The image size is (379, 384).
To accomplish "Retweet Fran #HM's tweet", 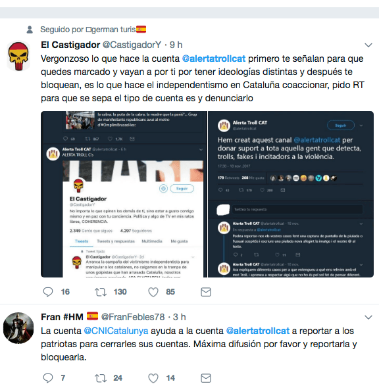I will [101, 378].
